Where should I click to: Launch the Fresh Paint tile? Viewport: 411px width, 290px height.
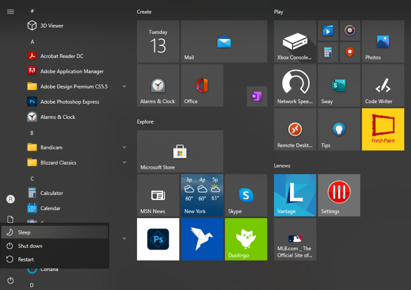383,129
